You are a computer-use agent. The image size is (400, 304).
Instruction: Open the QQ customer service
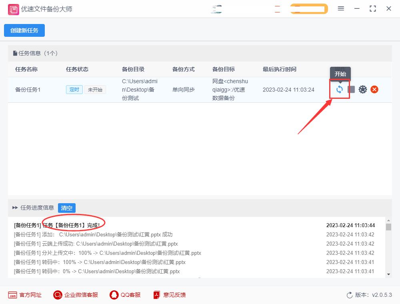pyautogui.click(x=113, y=295)
